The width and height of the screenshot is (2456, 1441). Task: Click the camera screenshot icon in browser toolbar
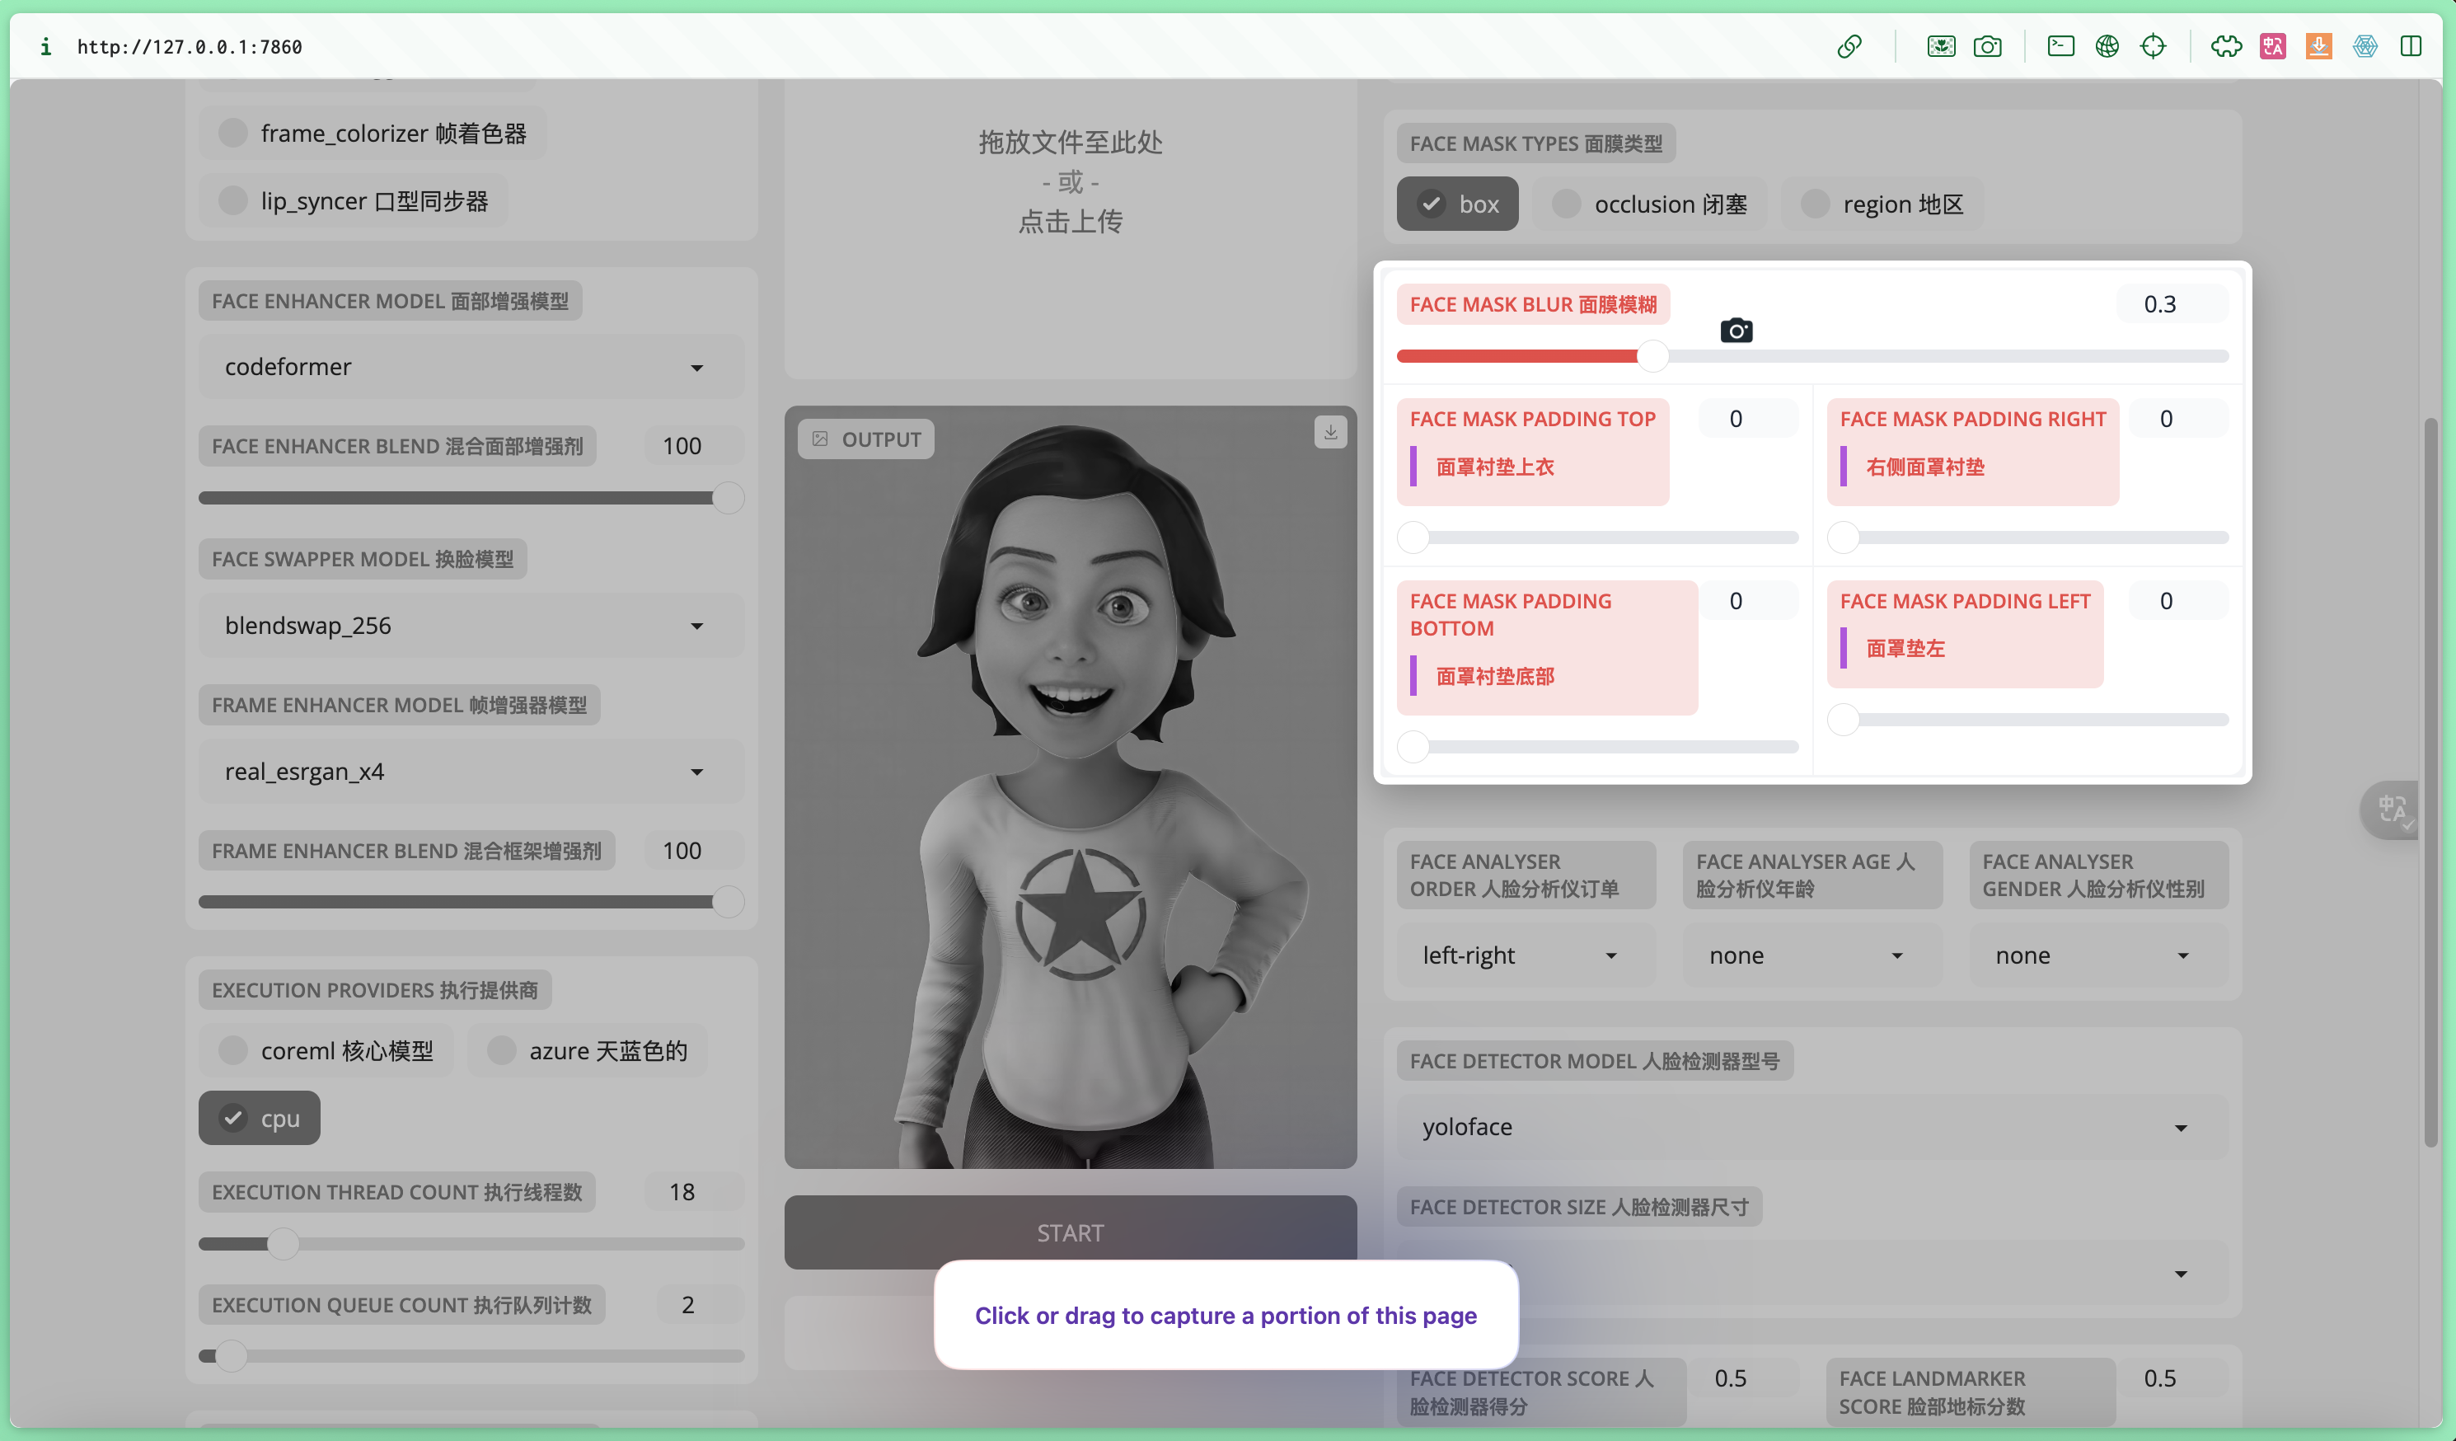[1987, 46]
